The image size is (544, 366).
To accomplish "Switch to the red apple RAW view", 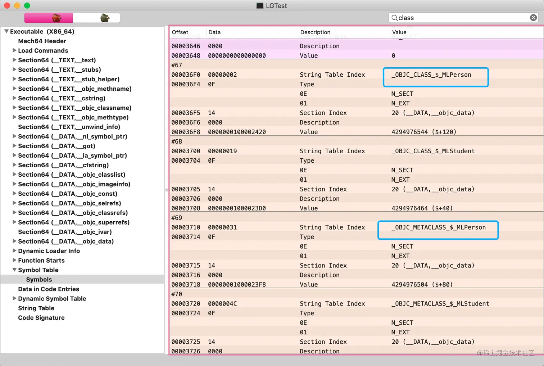I will pyautogui.click(x=49, y=18).
